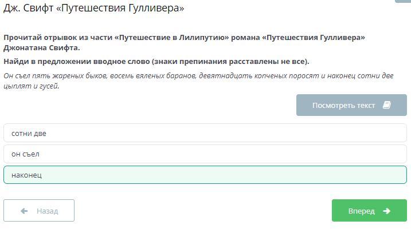This screenshot has height=229, width=411.
Task: Go to the next question with Вперед
Action: (x=369, y=211)
